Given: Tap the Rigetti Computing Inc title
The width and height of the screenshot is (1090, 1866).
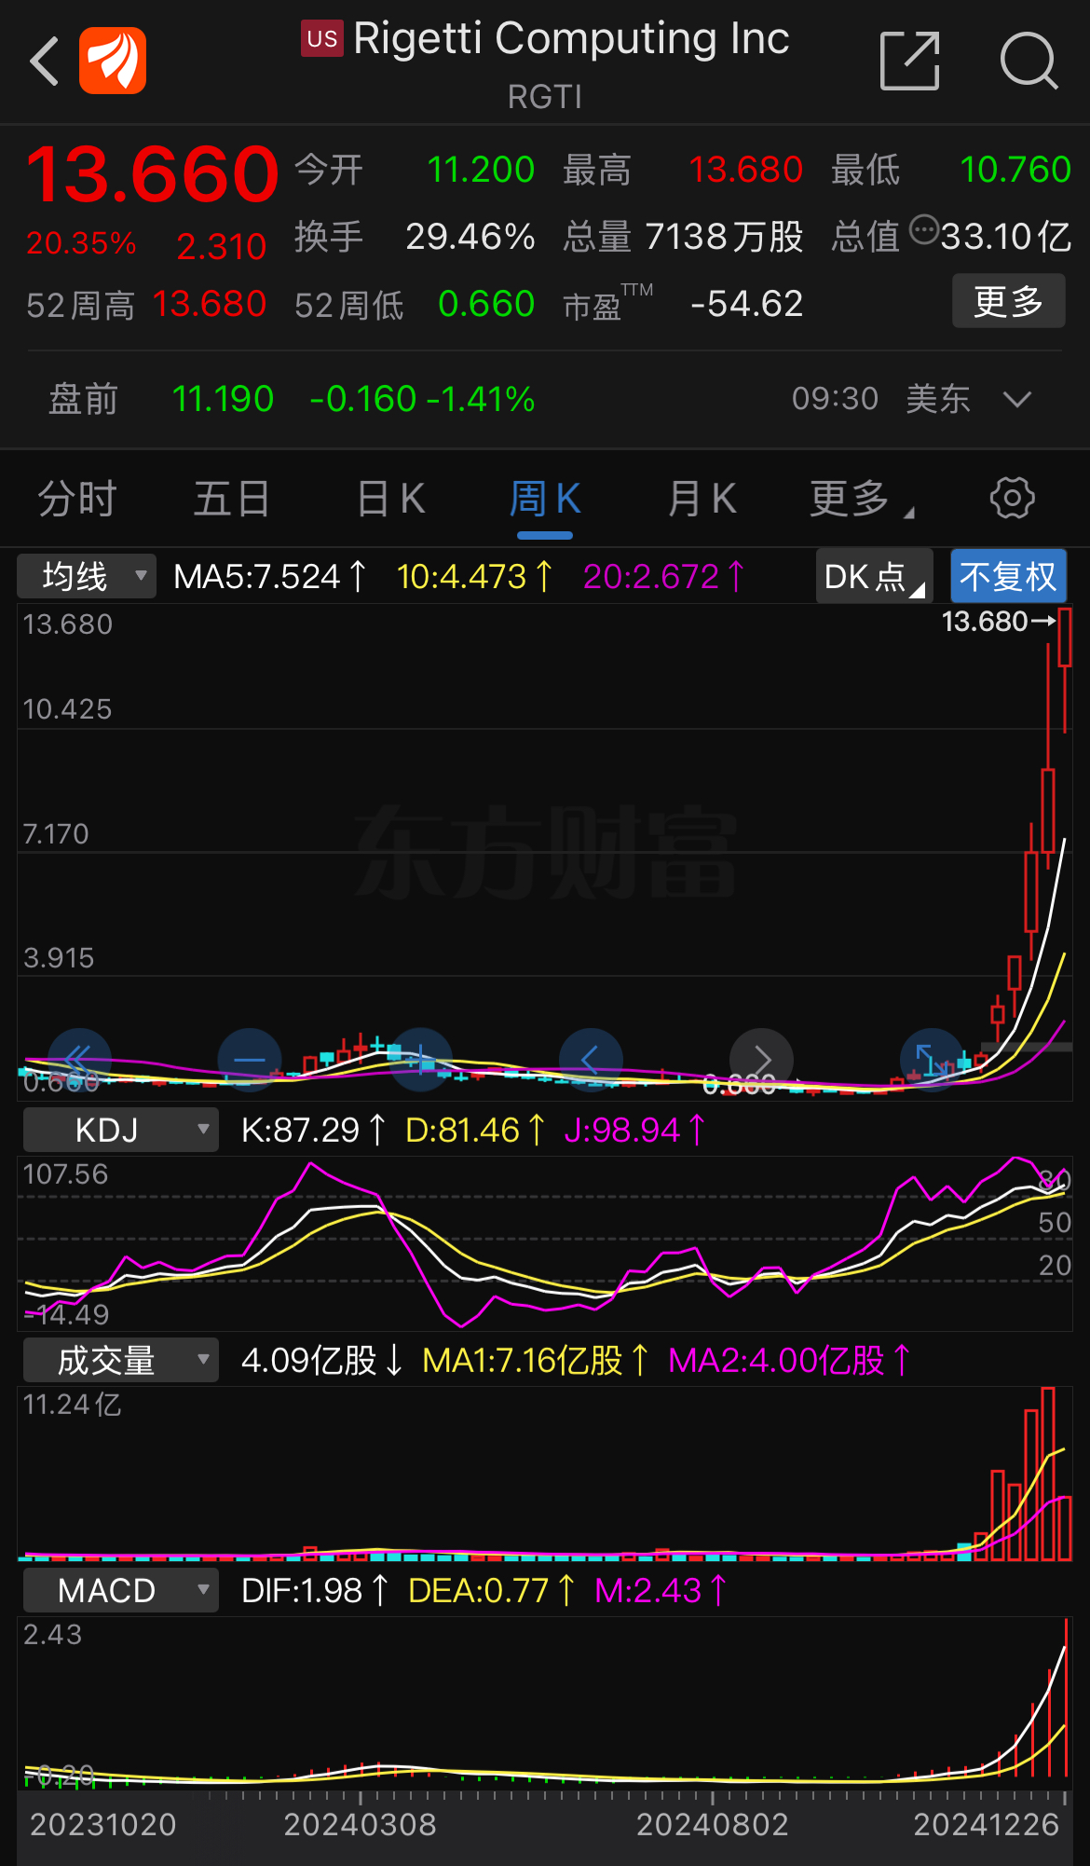Looking at the screenshot, I should [571, 39].
